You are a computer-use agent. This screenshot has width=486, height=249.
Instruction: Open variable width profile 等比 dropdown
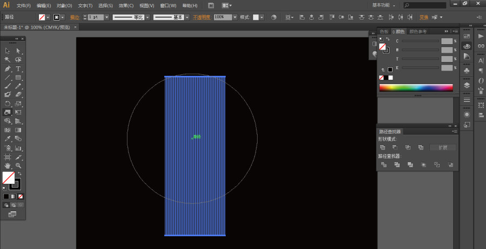147,17
